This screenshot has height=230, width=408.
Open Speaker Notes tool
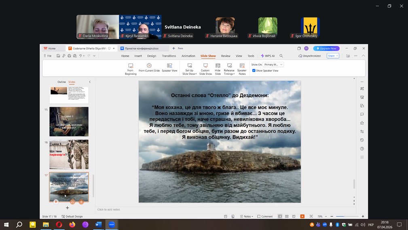pyautogui.click(x=242, y=68)
